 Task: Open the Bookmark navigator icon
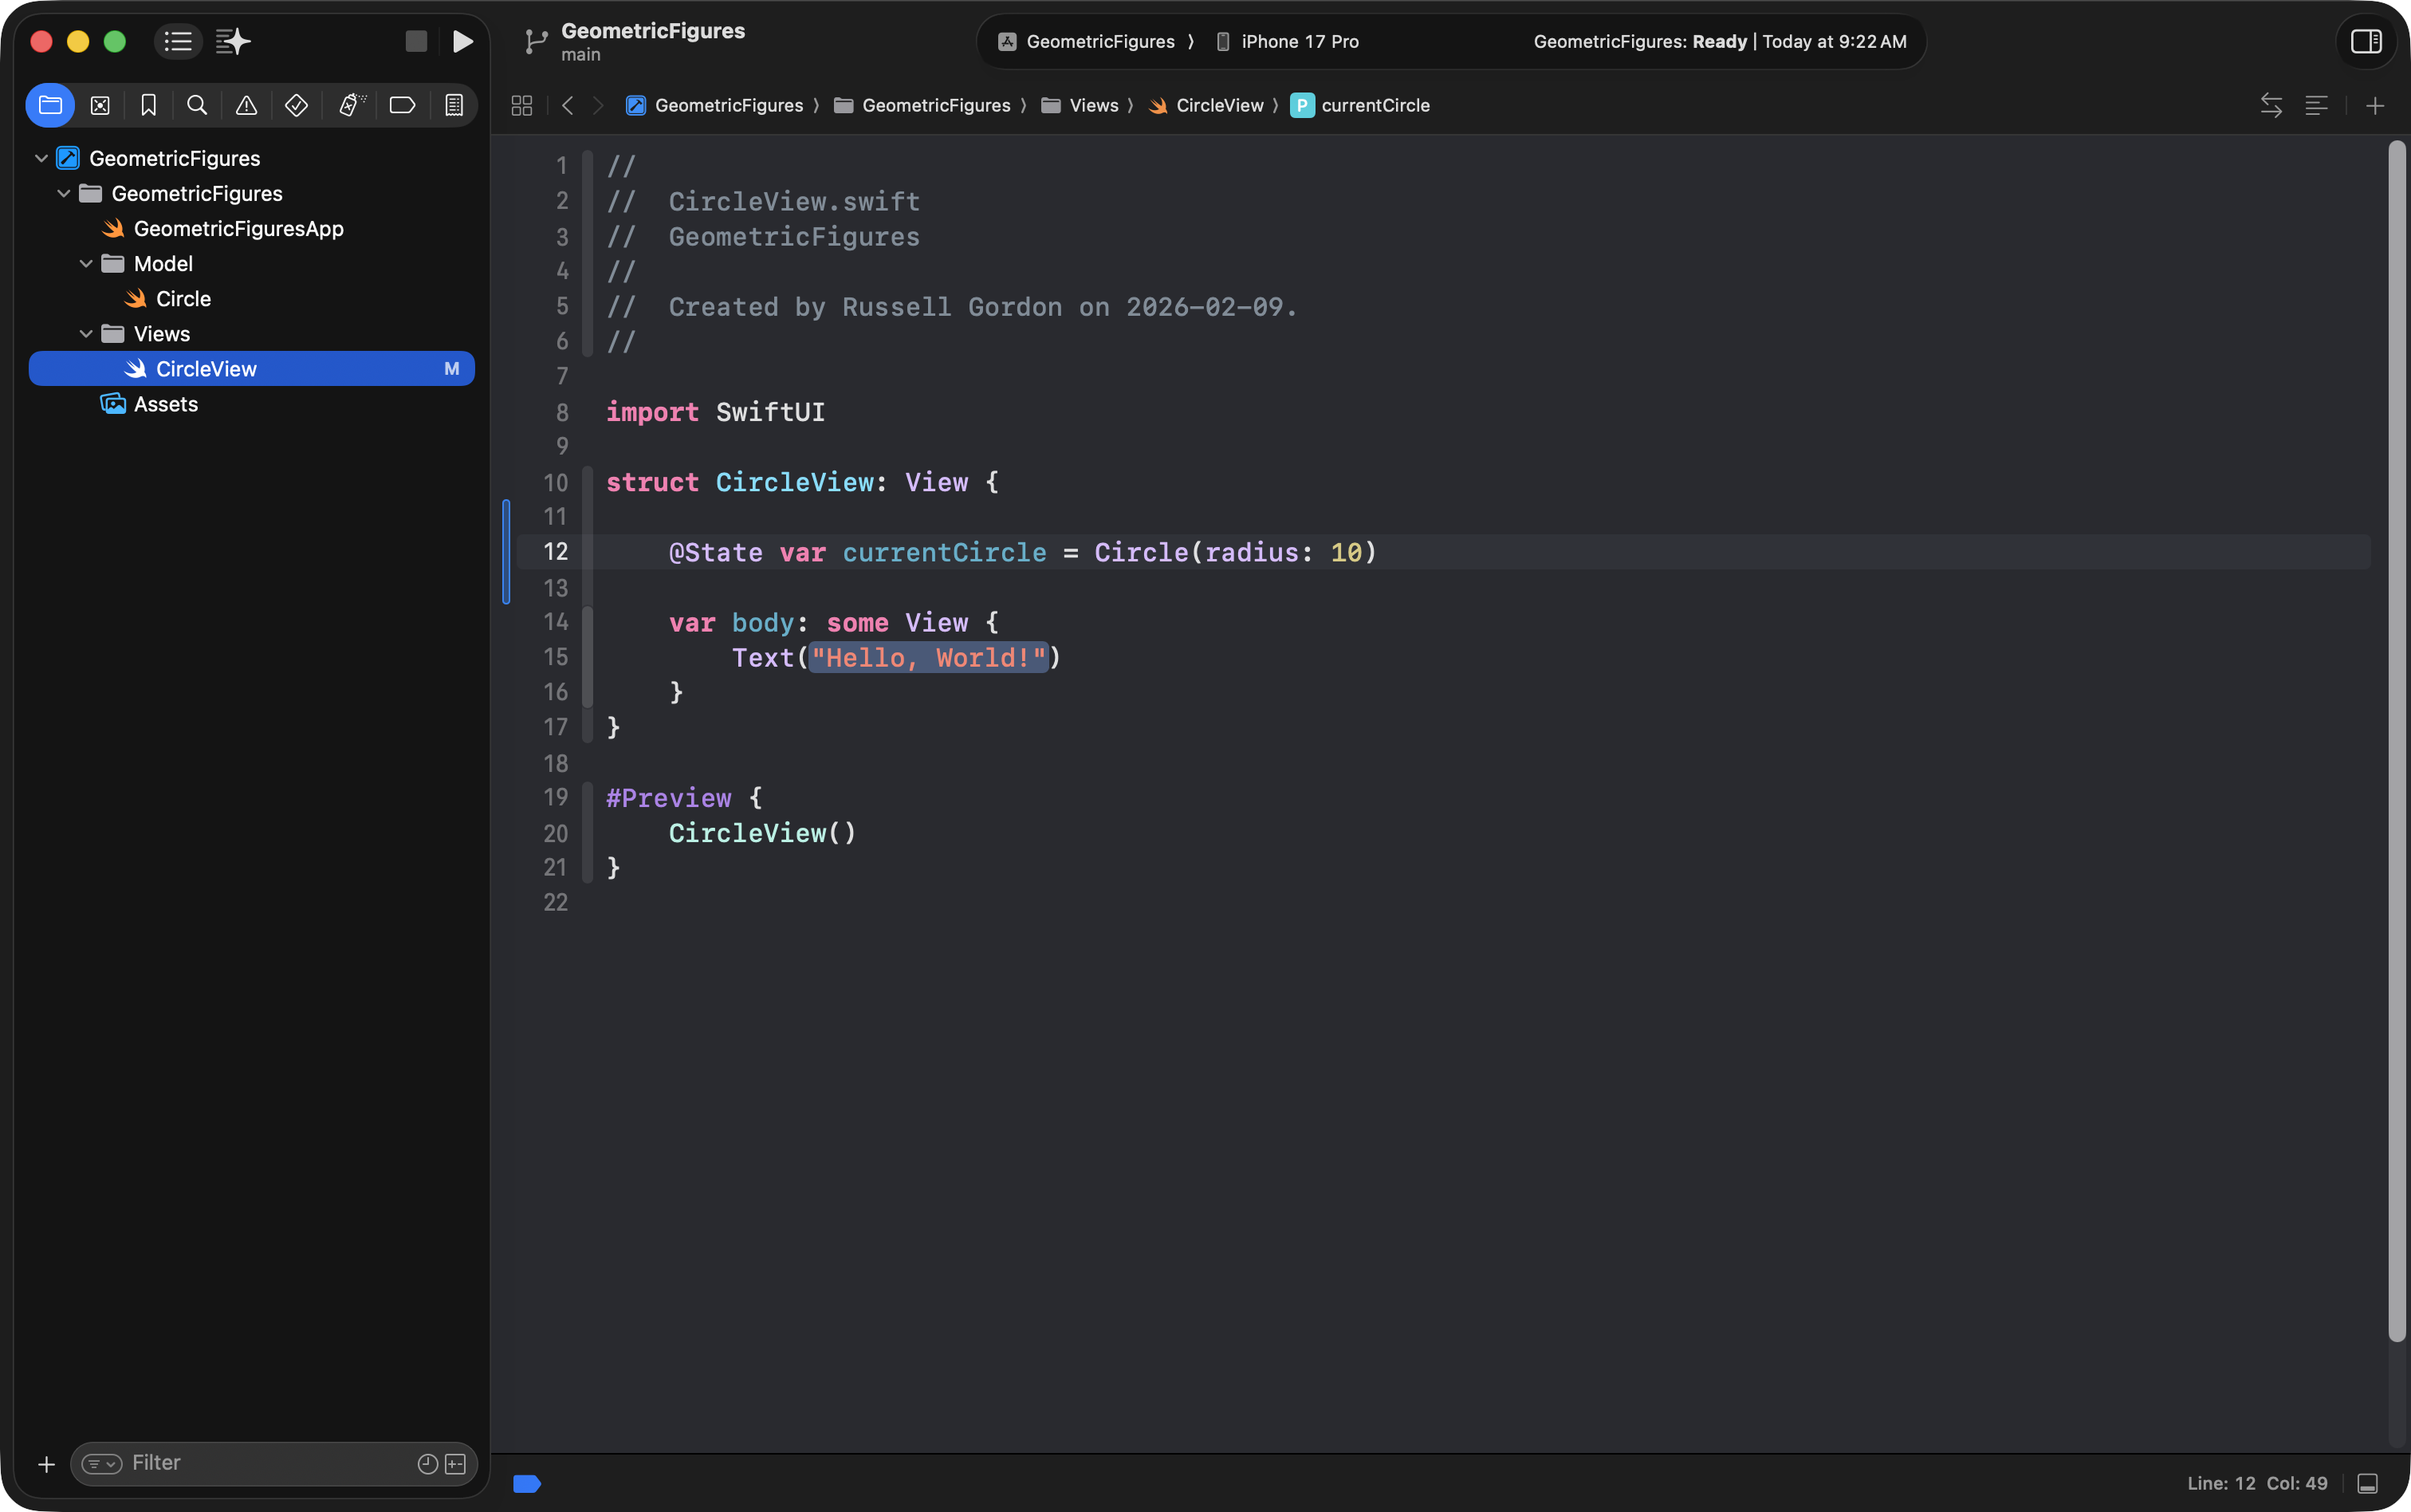tap(148, 105)
